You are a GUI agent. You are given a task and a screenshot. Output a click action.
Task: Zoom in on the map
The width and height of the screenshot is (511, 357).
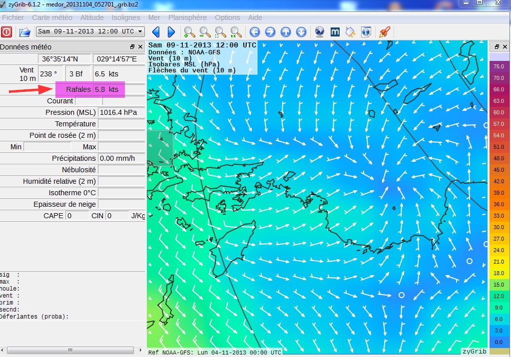click(x=189, y=32)
